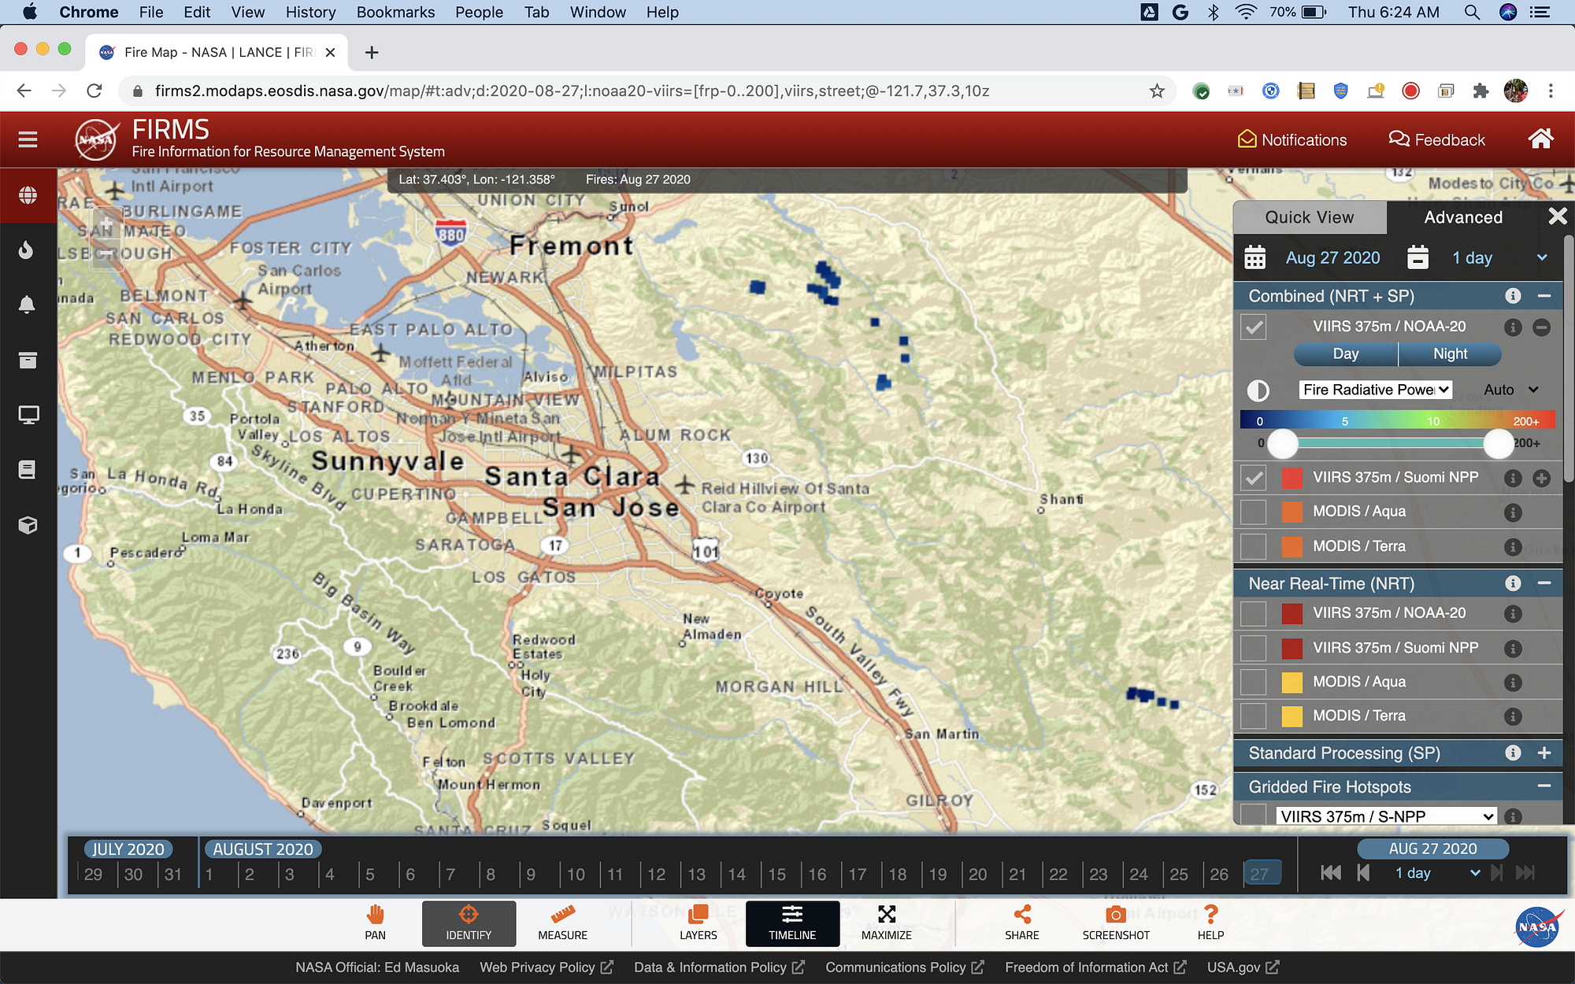
Task: Open the hamburger menu icon
Action: (x=28, y=139)
